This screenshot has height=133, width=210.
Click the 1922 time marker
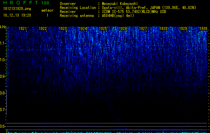[43, 29]
